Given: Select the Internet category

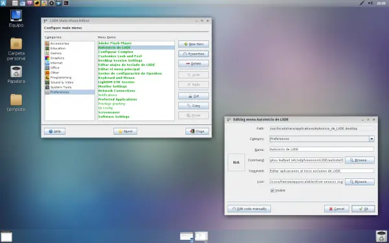Looking at the screenshot, I should 69,63.
